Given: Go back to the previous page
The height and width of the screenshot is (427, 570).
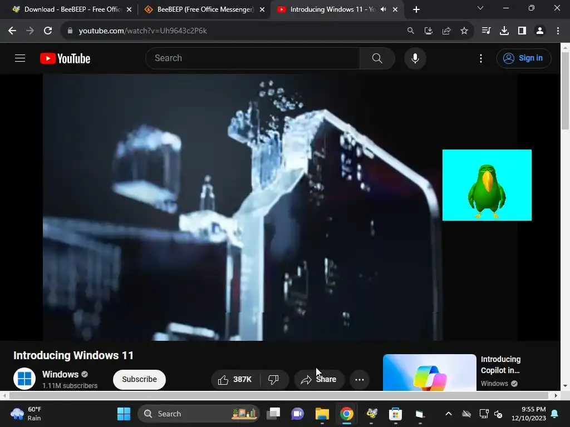Looking at the screenshot, I should 12,31.
